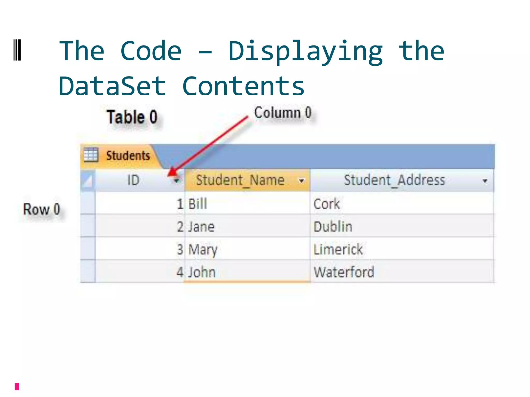Open the Student_Address column dropdown arrow

pos(485,181)
